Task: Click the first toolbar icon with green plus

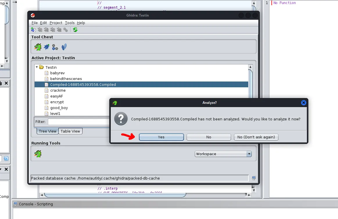Action: (33, 30)
